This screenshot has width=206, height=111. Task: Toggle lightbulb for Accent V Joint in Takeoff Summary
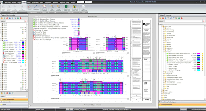(x=202, y=66)
